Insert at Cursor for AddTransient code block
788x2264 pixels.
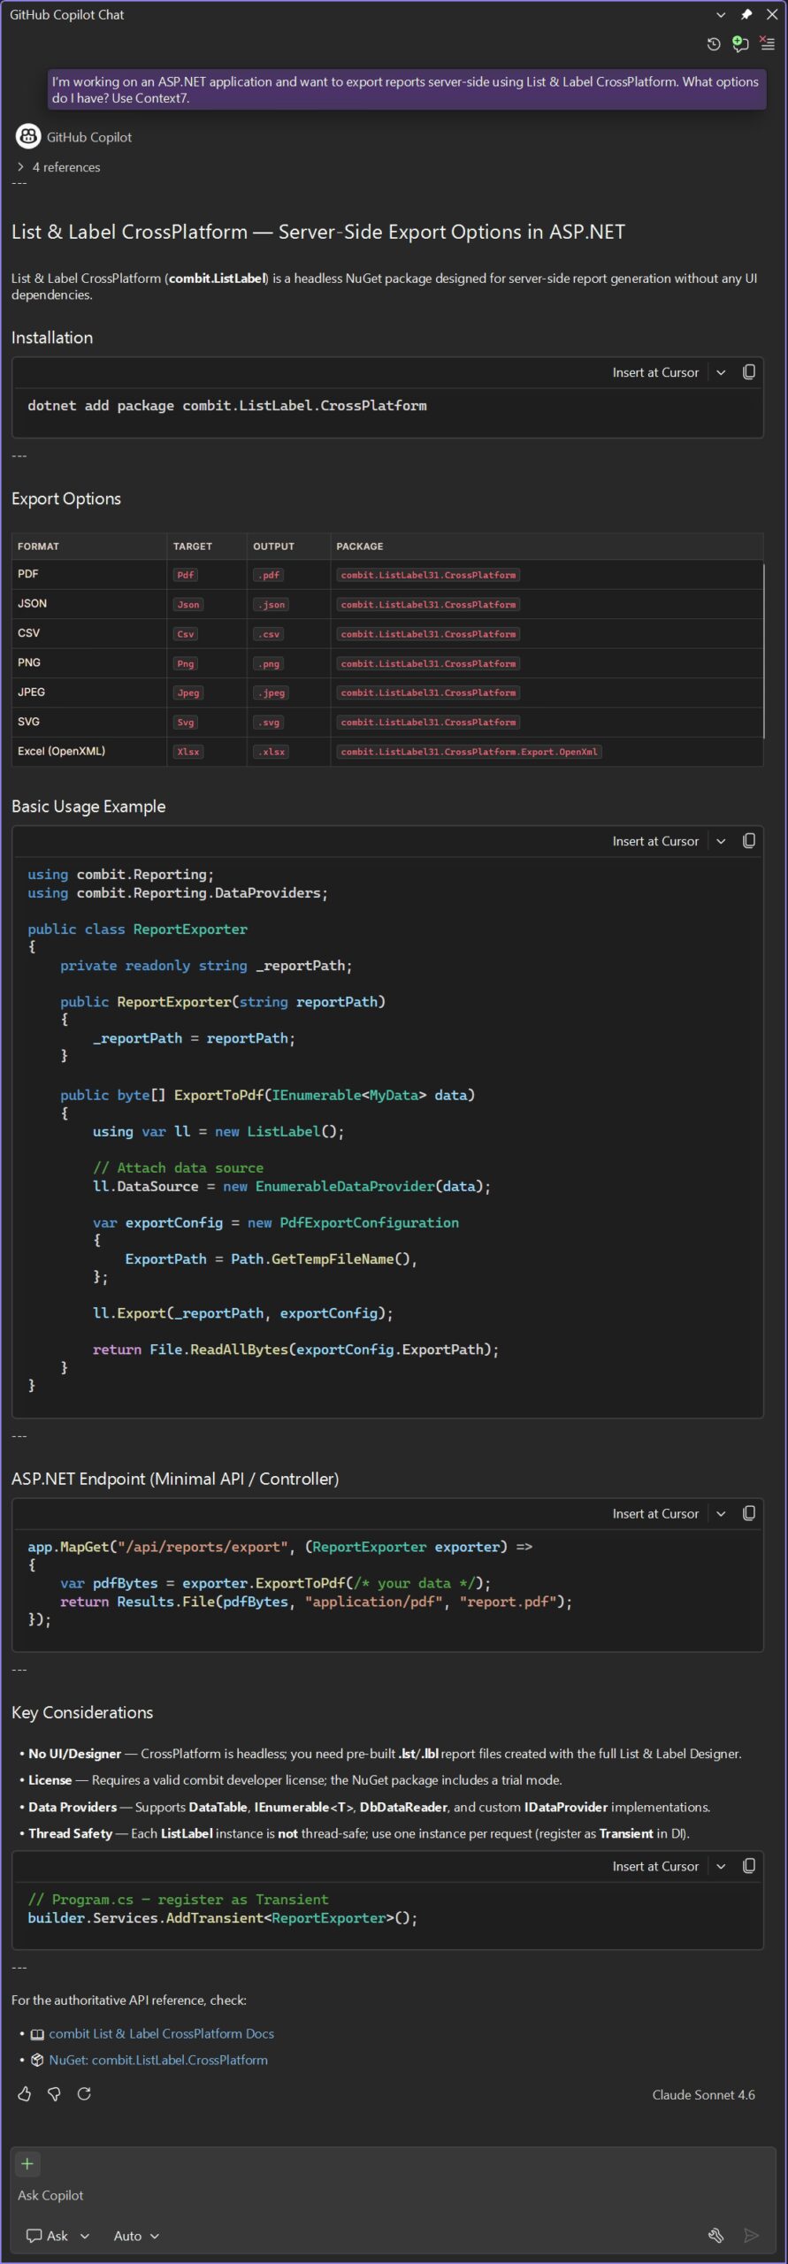click(655, 1866)
